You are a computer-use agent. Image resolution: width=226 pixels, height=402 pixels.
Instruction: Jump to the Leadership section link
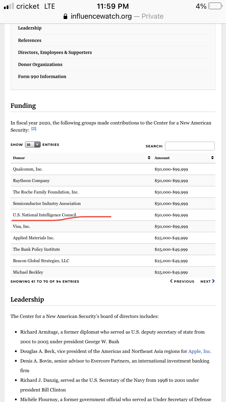(30, 28)
